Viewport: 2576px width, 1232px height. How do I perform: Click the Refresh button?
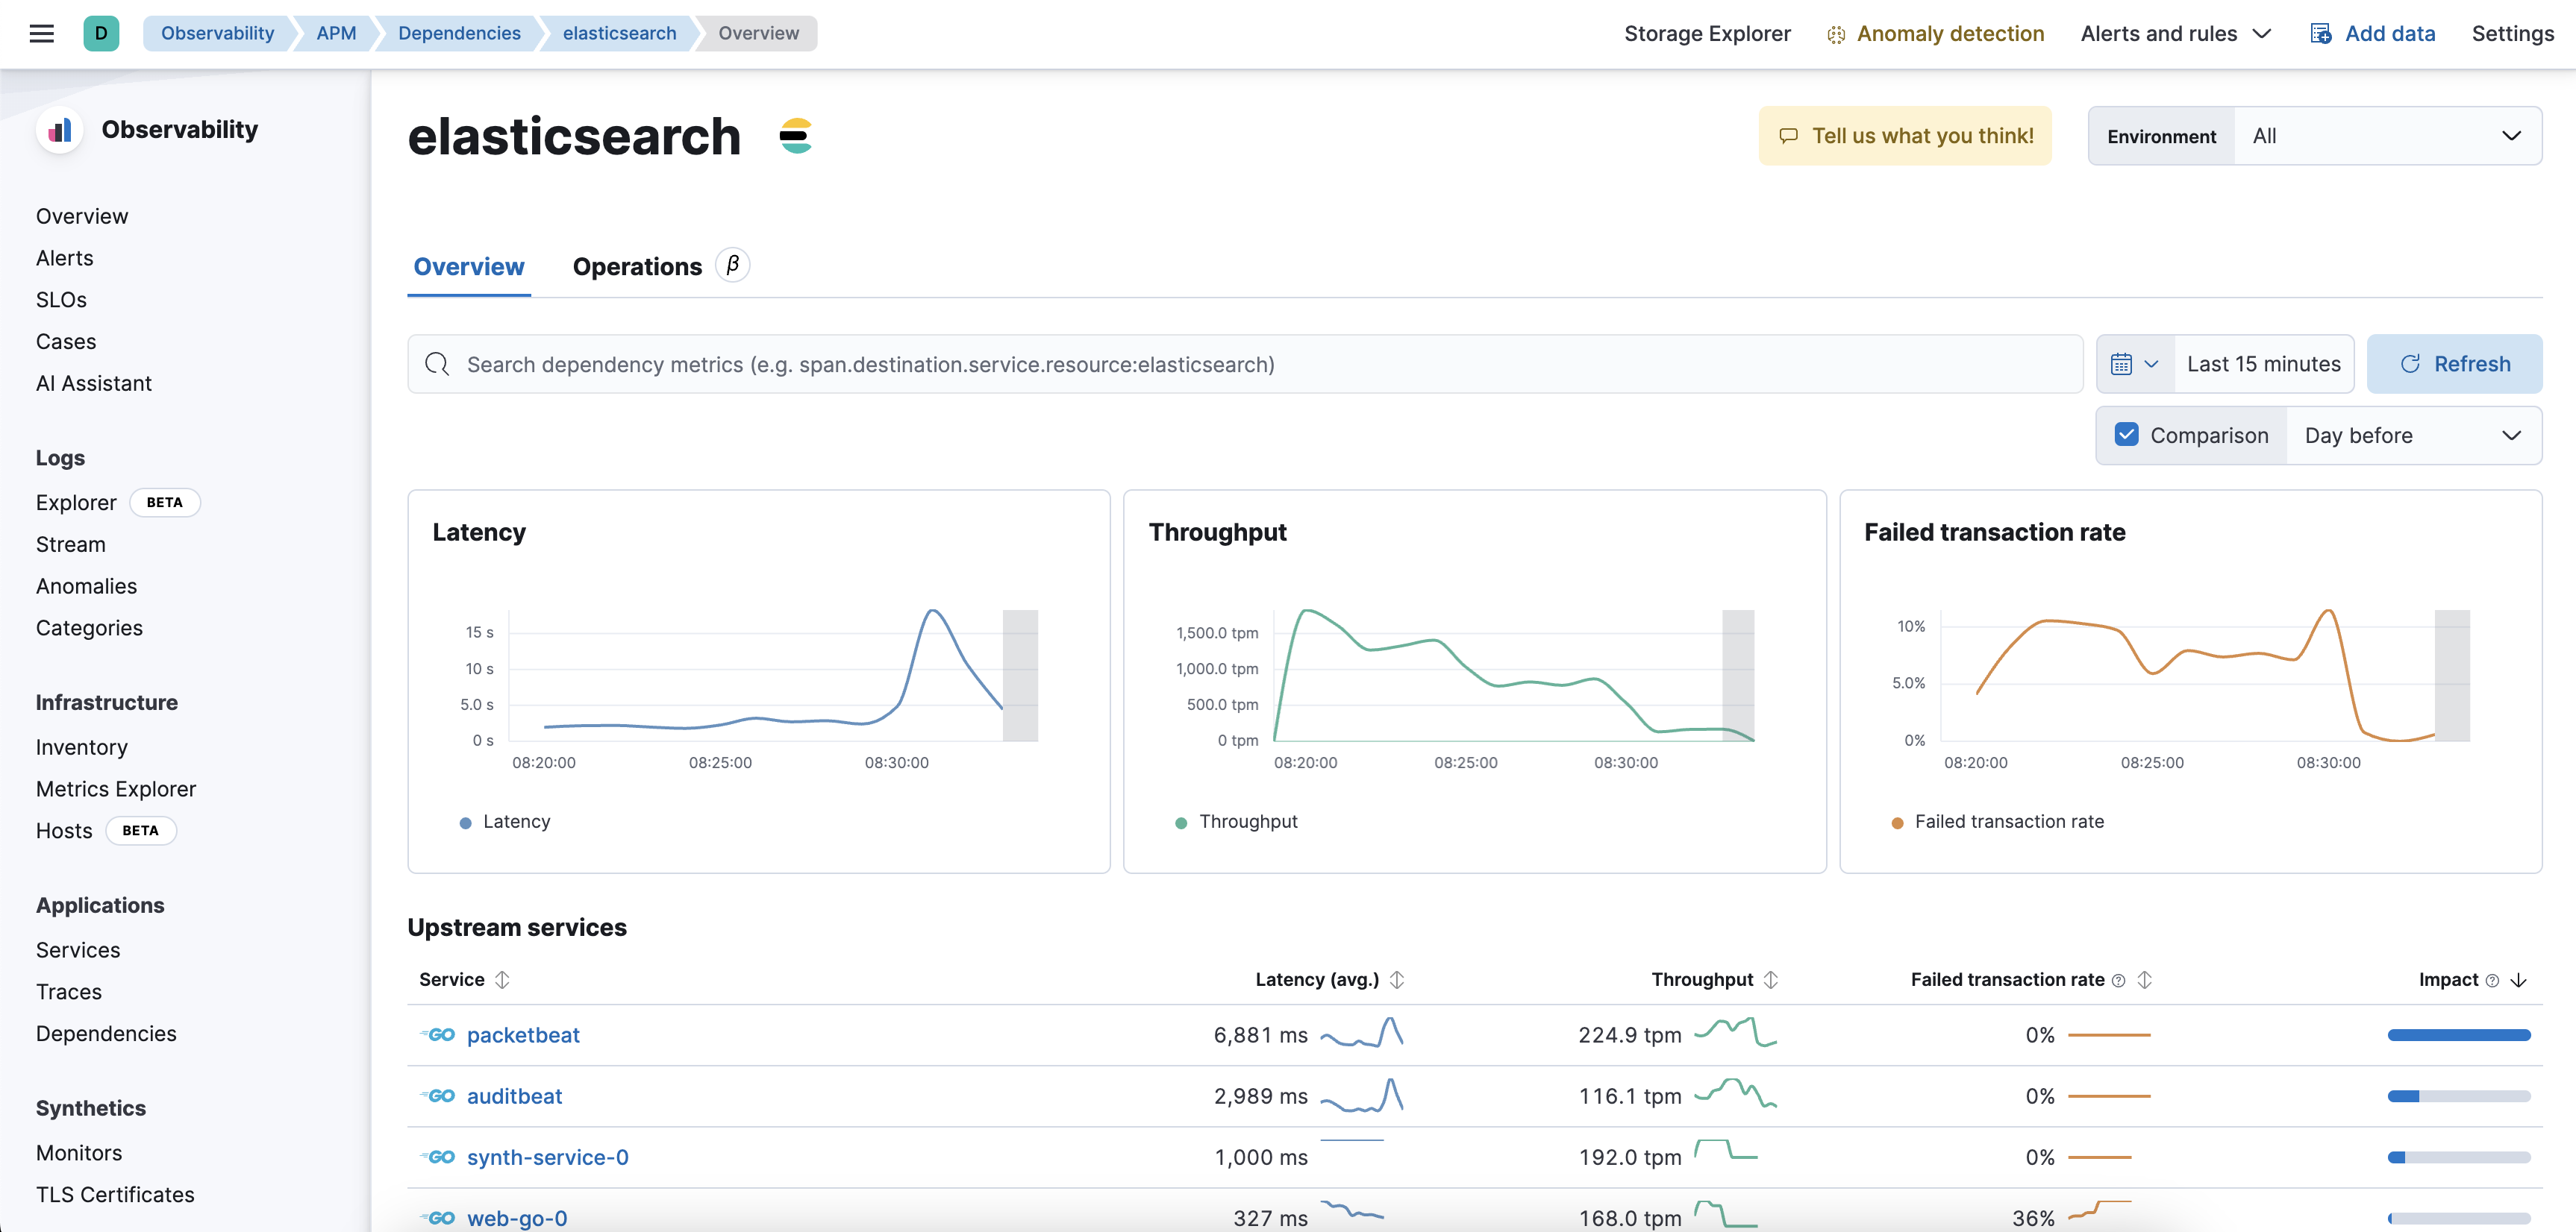click(x=2455, y=364)
